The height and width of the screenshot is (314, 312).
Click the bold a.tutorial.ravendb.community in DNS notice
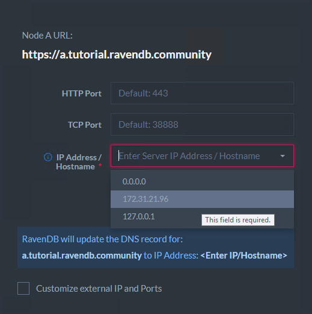tap(82, 256)
